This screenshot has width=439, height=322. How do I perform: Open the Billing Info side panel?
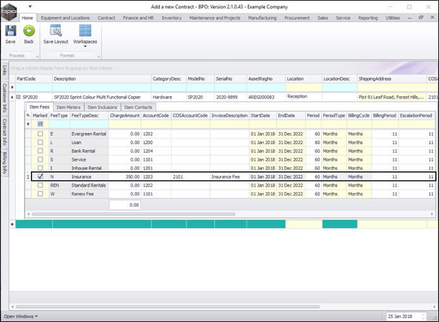click(x=4, y=163)
